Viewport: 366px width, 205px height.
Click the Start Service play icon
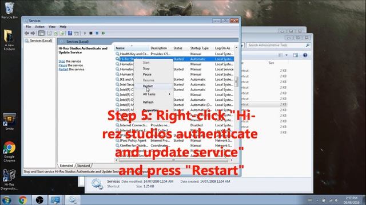(85, 33)
